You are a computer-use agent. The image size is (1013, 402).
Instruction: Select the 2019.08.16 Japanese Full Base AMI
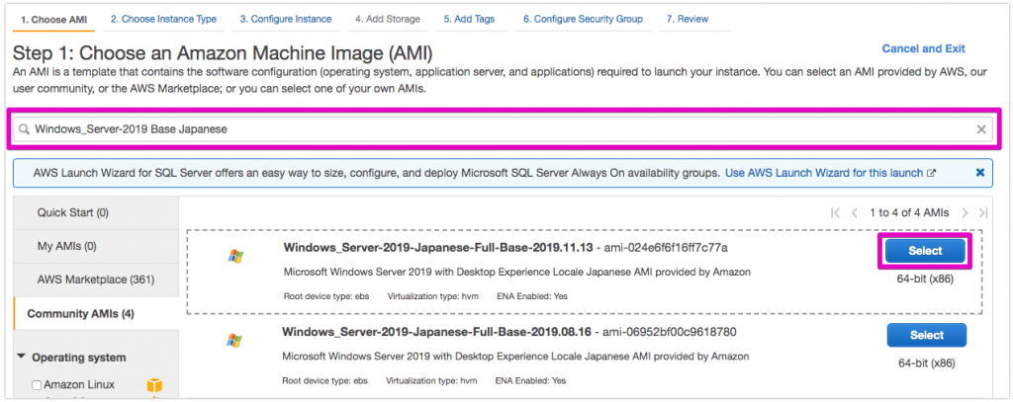[926, 335]
